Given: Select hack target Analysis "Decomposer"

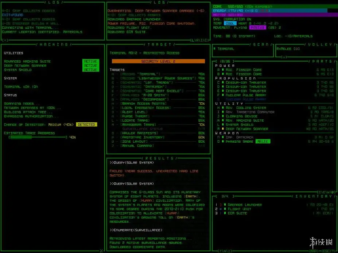Looking at the screenshot, I should coord(158,99).
